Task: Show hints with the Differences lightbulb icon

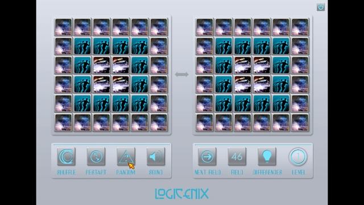Action: coord(267,157)
